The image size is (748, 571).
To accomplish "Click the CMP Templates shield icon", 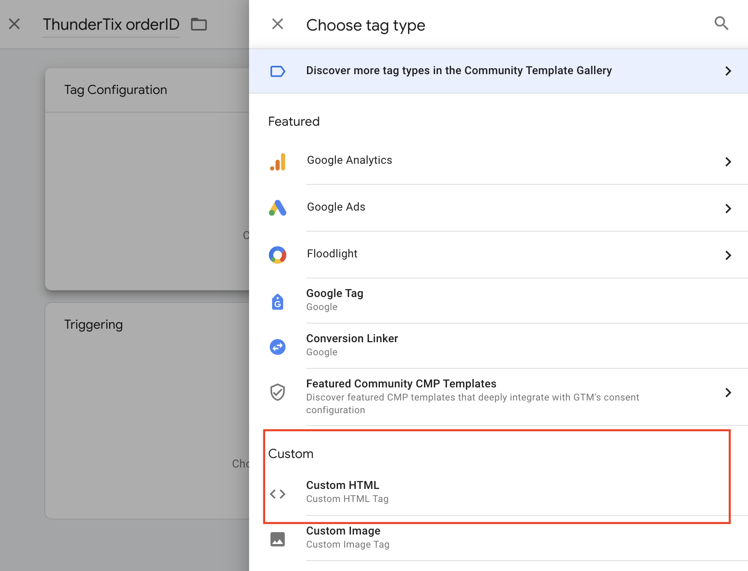I will click(x=278, y=392).
